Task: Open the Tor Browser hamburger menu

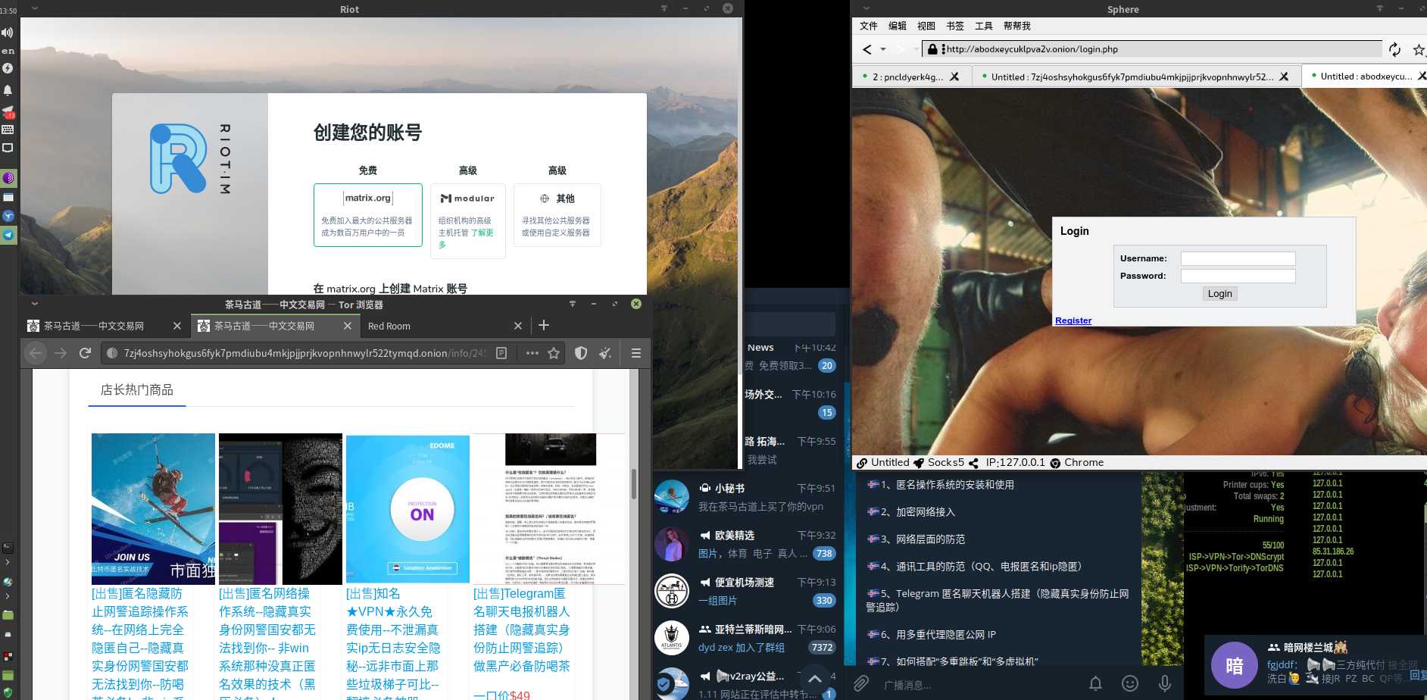Action: point(636,353)
